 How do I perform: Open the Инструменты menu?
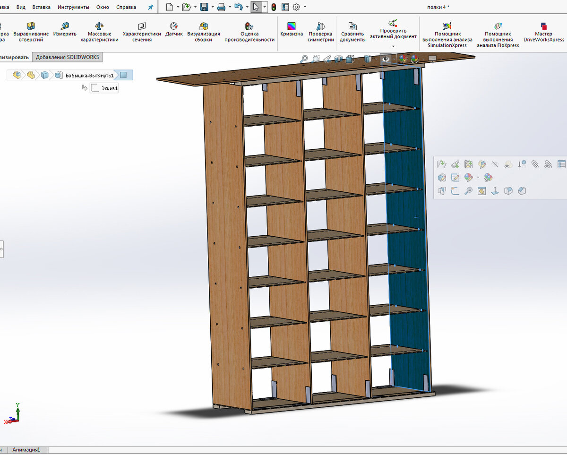click(73, 7)
